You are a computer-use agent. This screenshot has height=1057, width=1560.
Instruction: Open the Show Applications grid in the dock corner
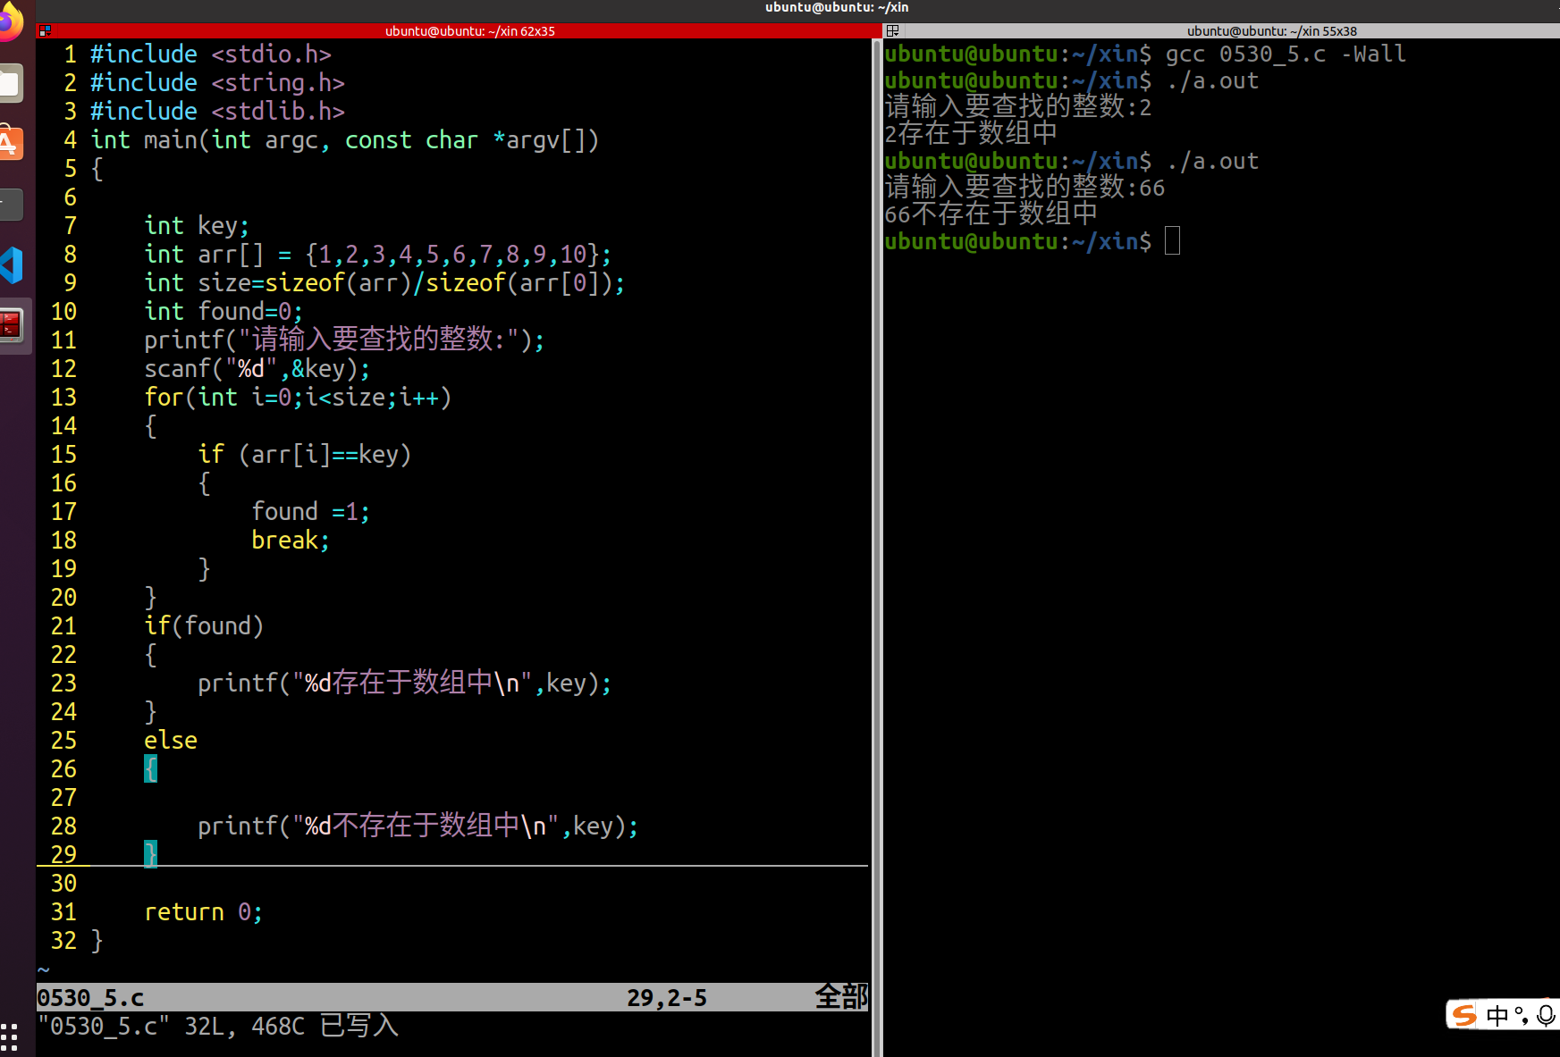(x=9, y=1038)
